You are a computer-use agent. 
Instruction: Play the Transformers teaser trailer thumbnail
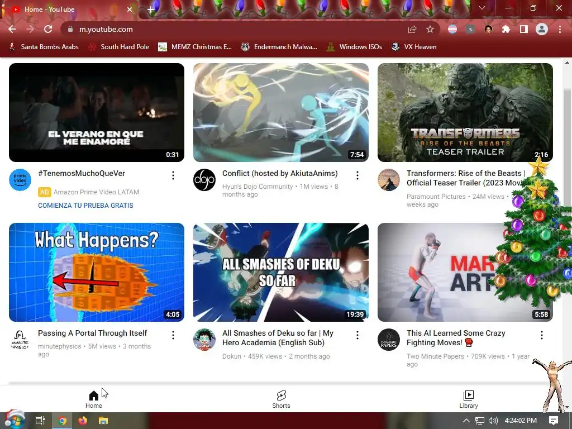click(x=465, y=112)
